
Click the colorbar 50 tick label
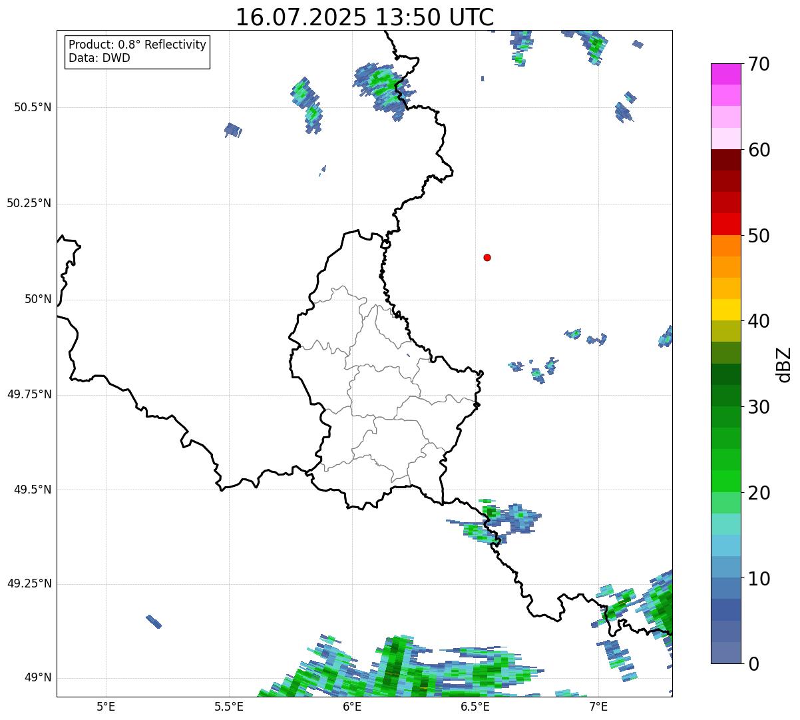pyautogui.click(x=759, y=236)
